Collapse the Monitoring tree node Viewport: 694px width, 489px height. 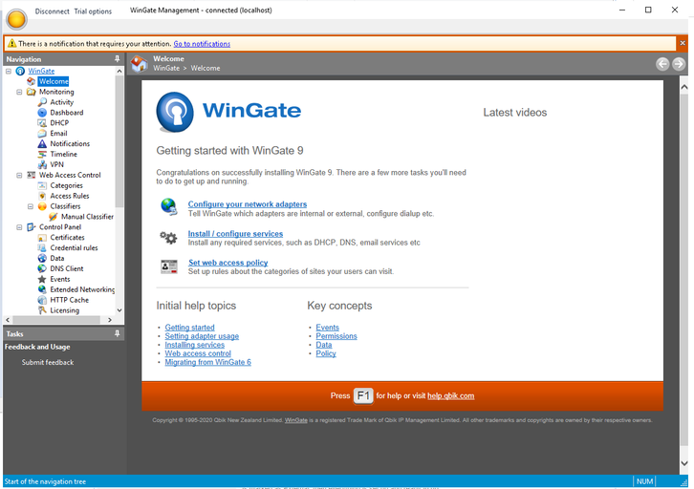pyautogui.click(x=19, y=92)
